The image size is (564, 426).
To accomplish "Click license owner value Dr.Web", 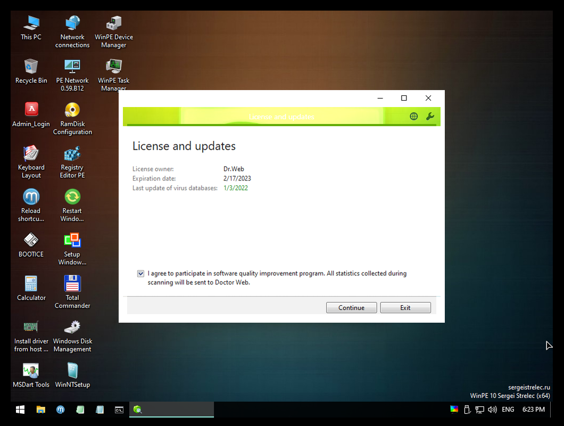I will tap(234, 168).
